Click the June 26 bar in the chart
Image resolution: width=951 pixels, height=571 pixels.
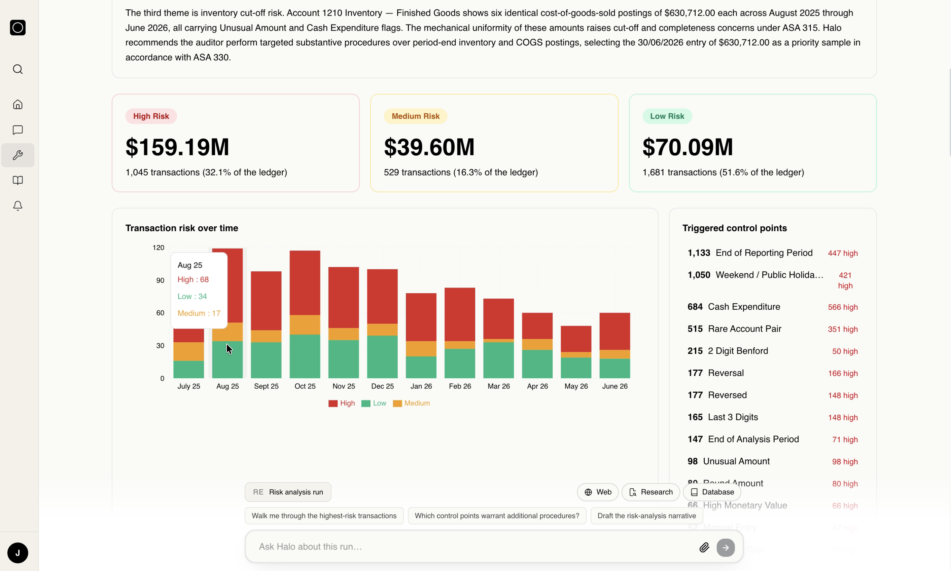point(615,345)
